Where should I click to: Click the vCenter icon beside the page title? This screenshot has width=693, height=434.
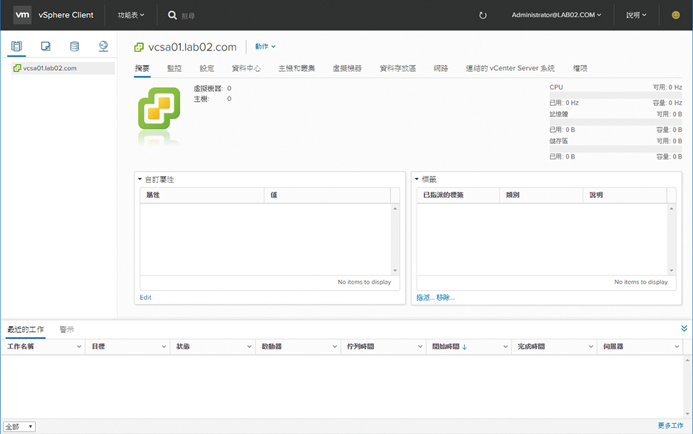pos(139,47)
